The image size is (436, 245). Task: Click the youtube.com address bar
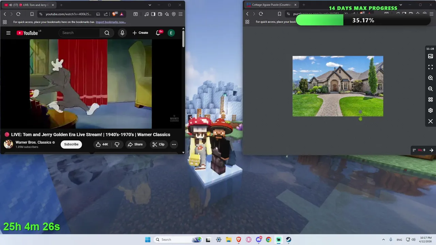(x=68, y=14)
